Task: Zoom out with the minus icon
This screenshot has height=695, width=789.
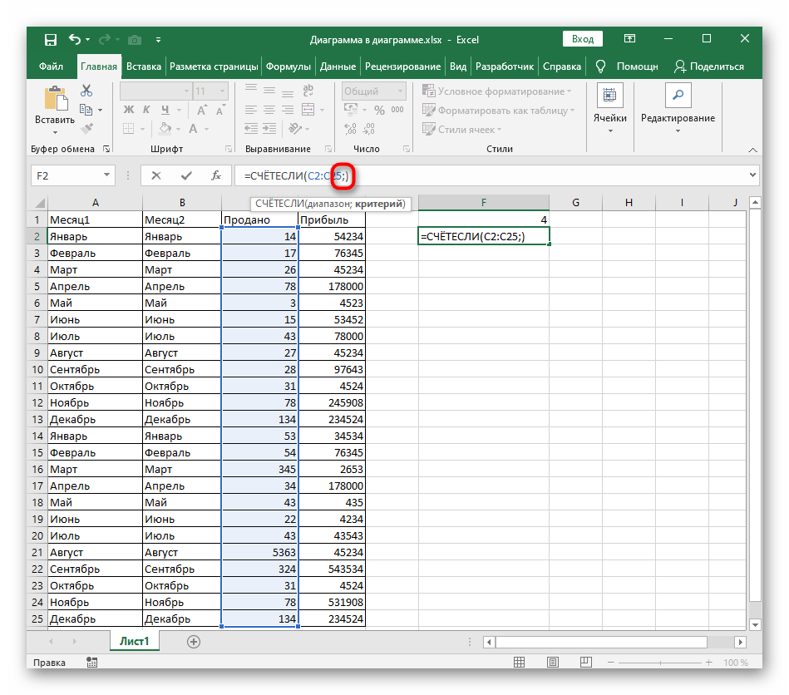Action: pos(611,663)
